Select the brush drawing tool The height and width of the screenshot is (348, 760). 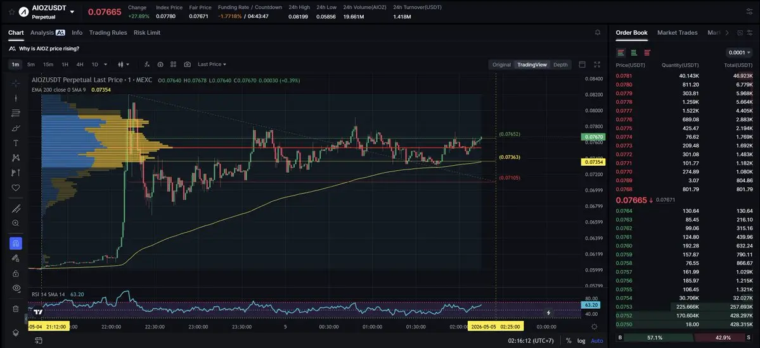[15, 128]
